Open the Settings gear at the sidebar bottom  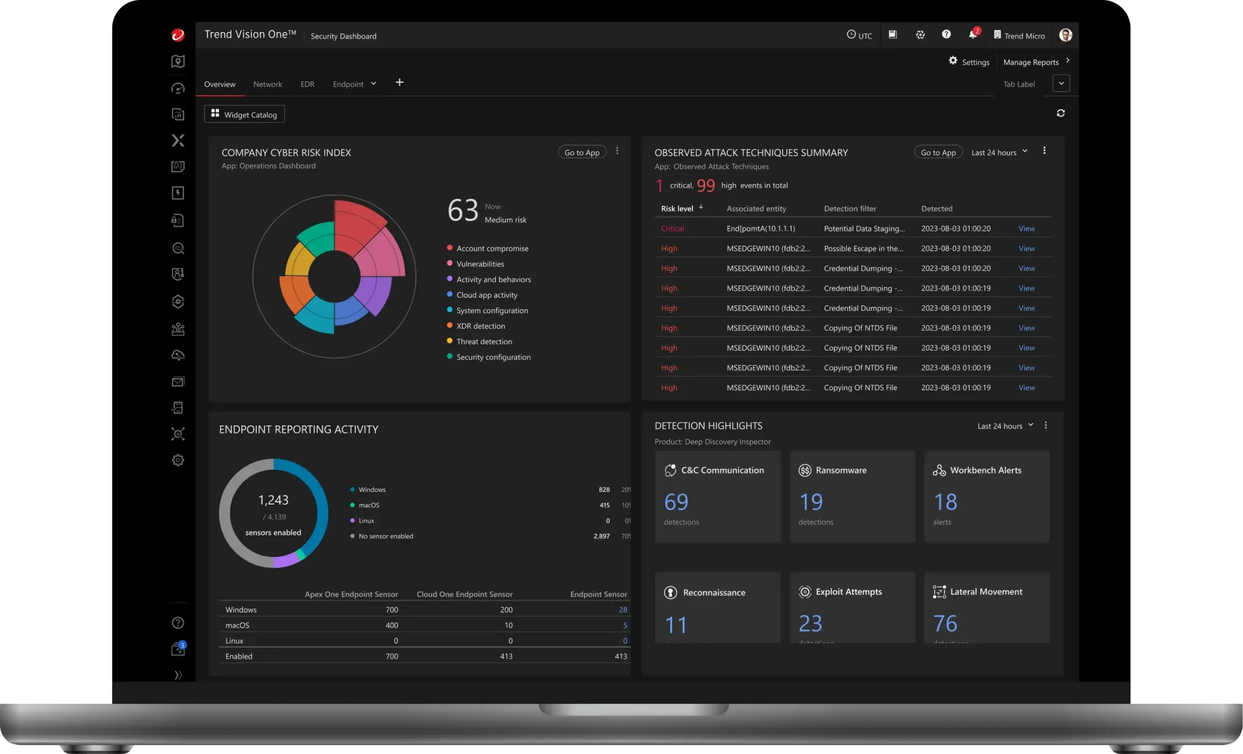click(x=178, y=459)
